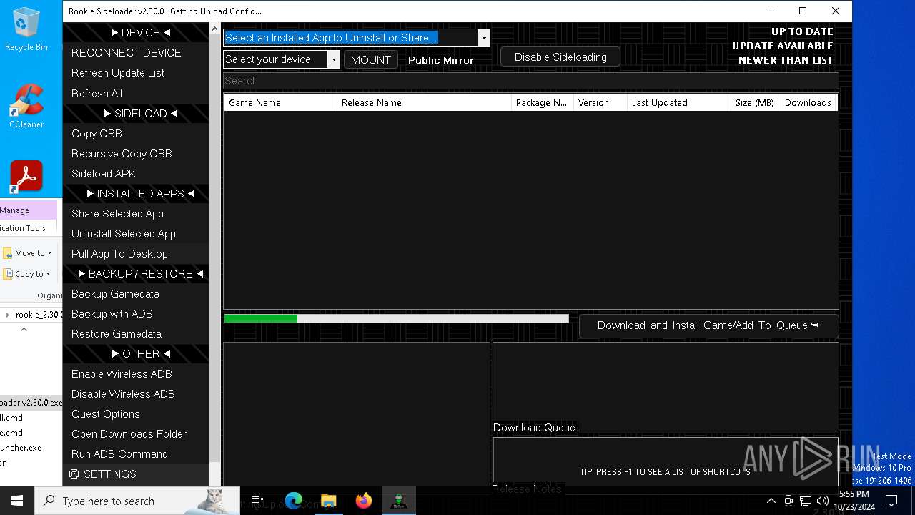Sort by Game Name column header
The image size is (915, 515).
click(281, 102)
